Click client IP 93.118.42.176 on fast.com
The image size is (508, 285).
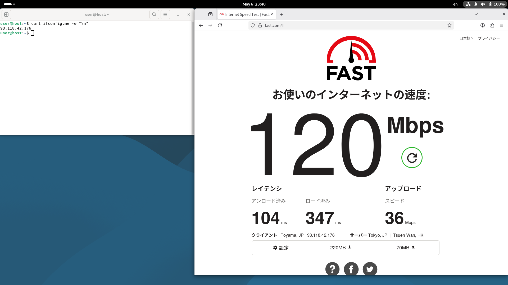[x=321, y=235]
